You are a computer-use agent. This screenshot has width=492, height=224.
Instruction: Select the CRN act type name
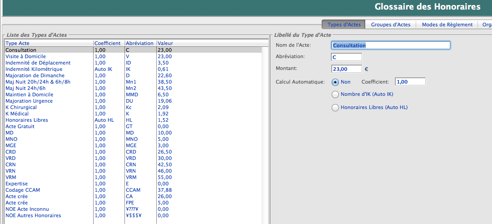tap(10, 164)
